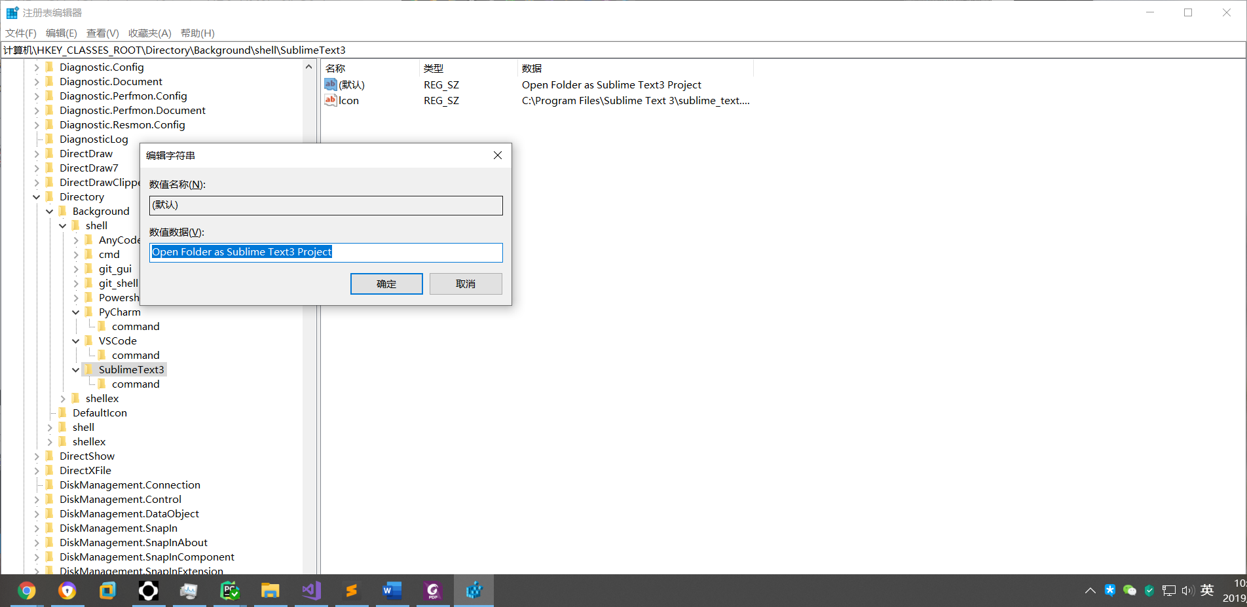Open the PDF reader taskbar icon
The height and width of the screenshot is (607, 1247).
[433, 591]
